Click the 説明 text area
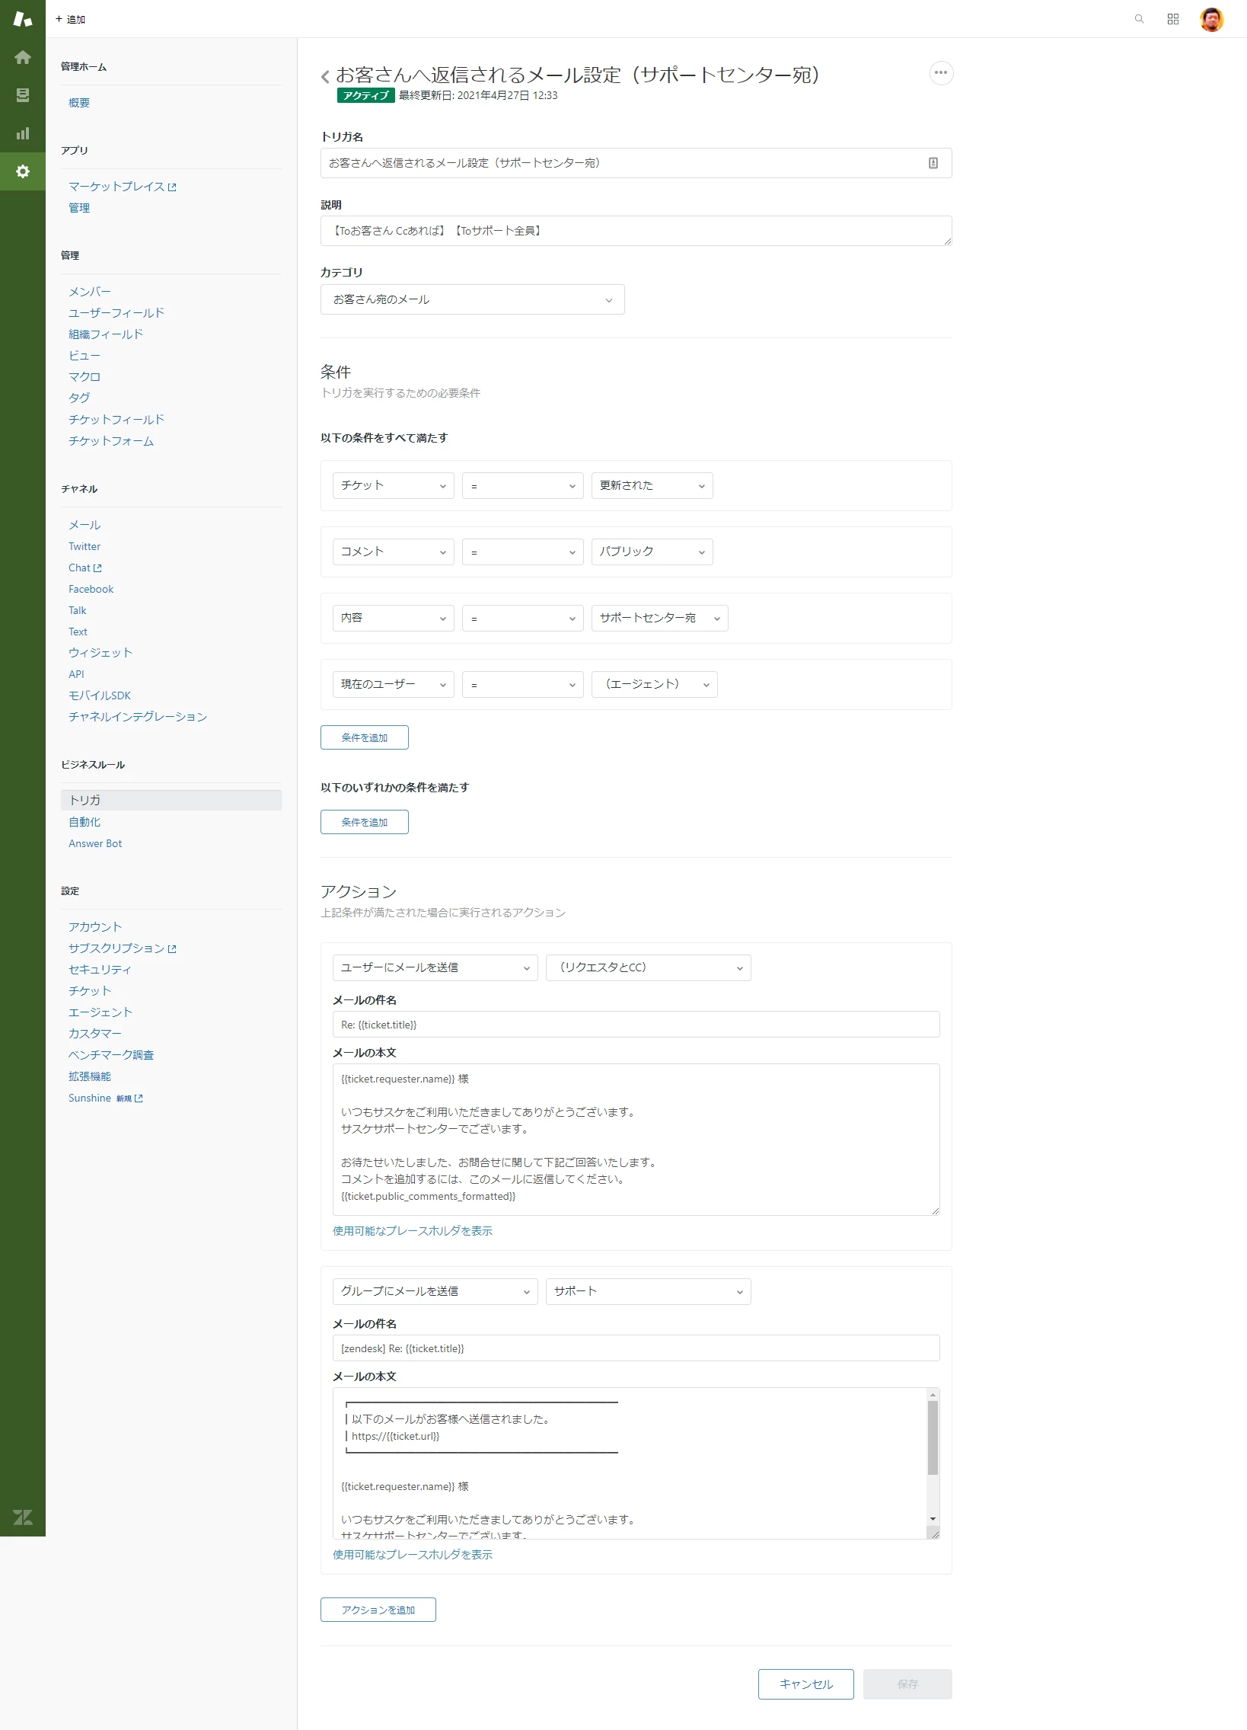This screenshot has height=1730, width=1247. (636, 231)
